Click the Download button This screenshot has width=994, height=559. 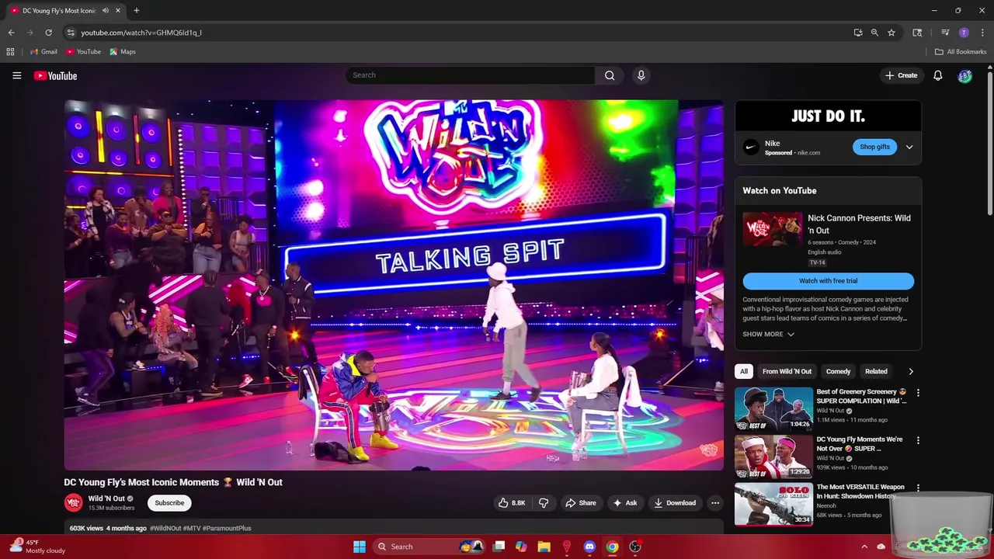(x=675, y=502)
